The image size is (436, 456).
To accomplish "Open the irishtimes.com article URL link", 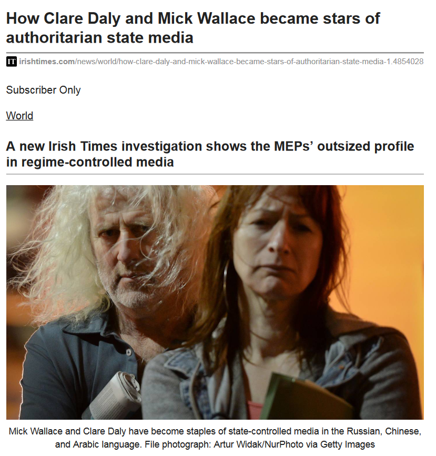I will coord(221,62).
